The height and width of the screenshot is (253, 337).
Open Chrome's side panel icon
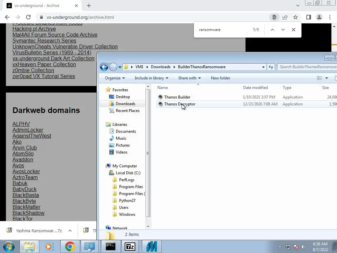pos(309,17)
